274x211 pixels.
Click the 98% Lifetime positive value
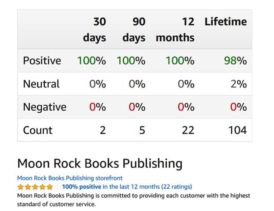click(235, 61)
